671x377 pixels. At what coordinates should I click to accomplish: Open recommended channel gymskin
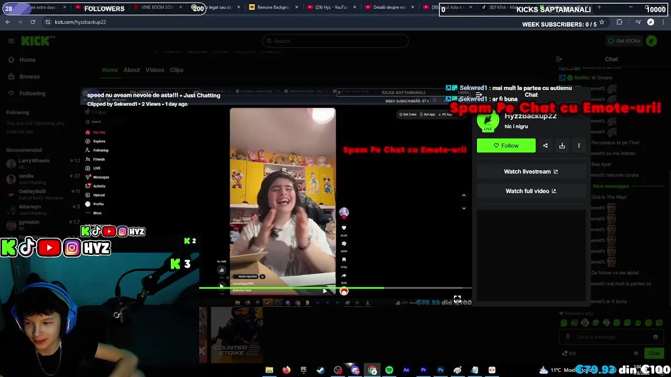[x=42, y=225]
